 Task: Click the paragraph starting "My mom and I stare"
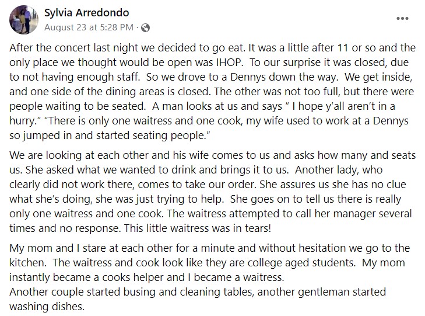pyautogui.click(x=210, y=277)
